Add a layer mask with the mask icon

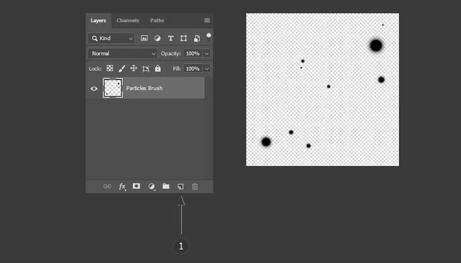click(x=137, y=186)
